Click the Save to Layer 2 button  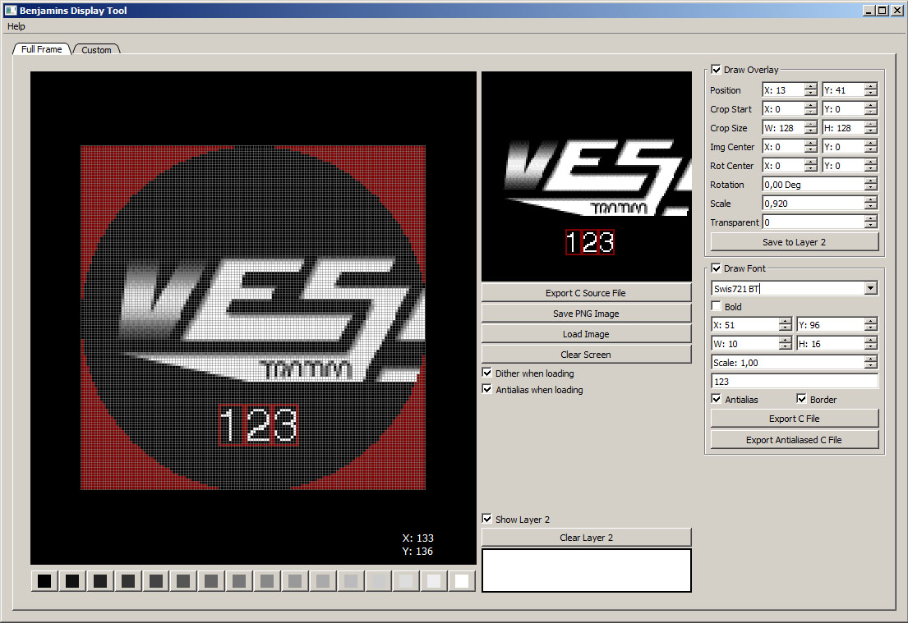pos(794,241)
